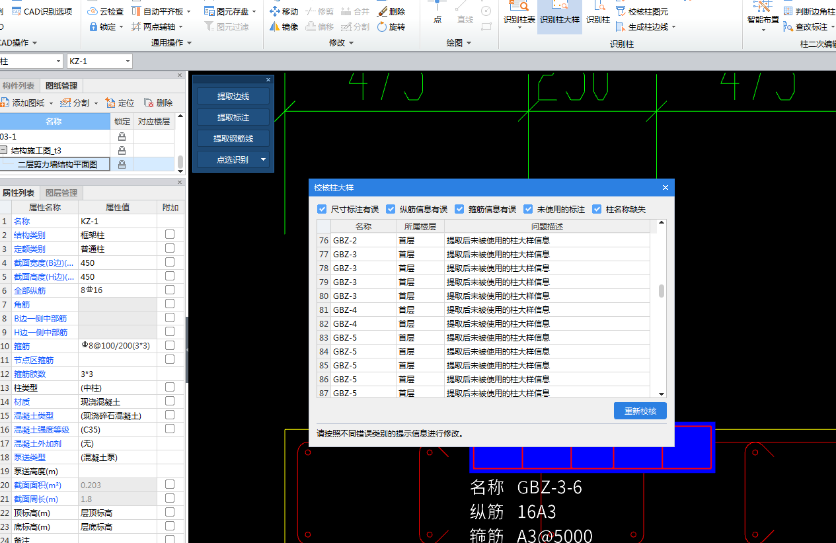Uncheck 尺寸标注有误 filter
The image size is (836, 543).
pos(322,209)
